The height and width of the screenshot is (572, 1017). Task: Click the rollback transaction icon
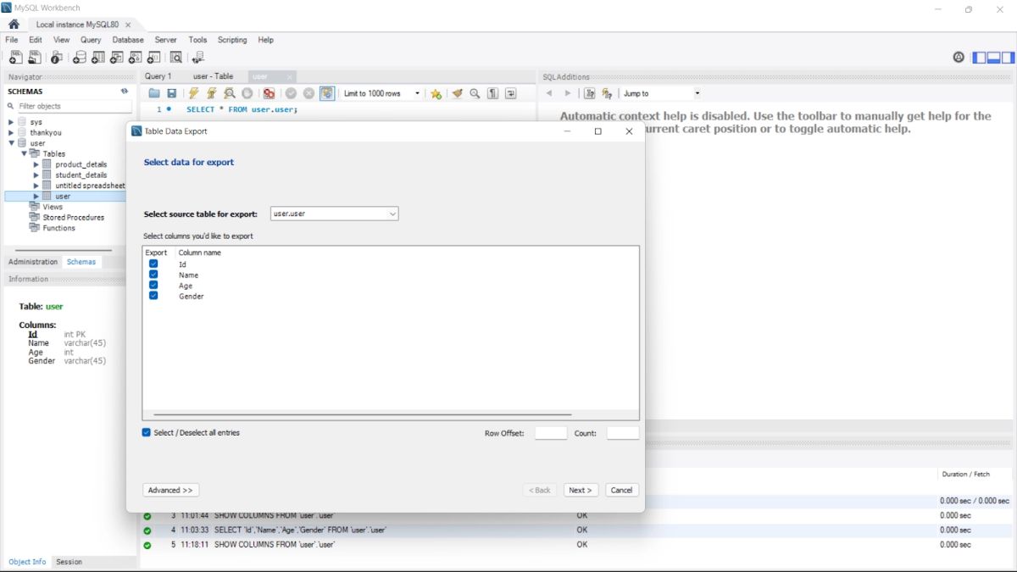coord(308,93)
